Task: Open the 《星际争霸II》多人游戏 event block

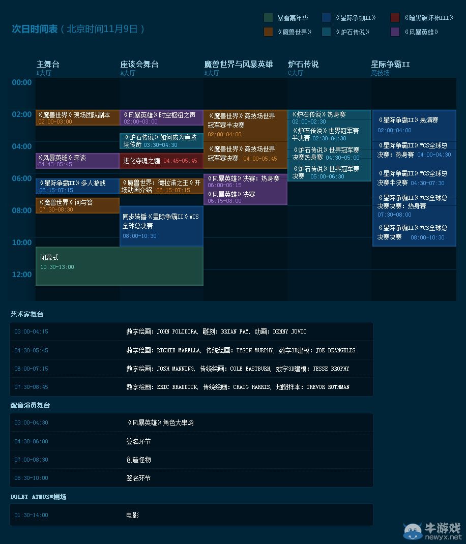Action: tap(77, 186)
